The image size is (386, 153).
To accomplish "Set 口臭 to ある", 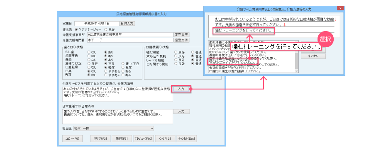I will click(x=123, y=71).
